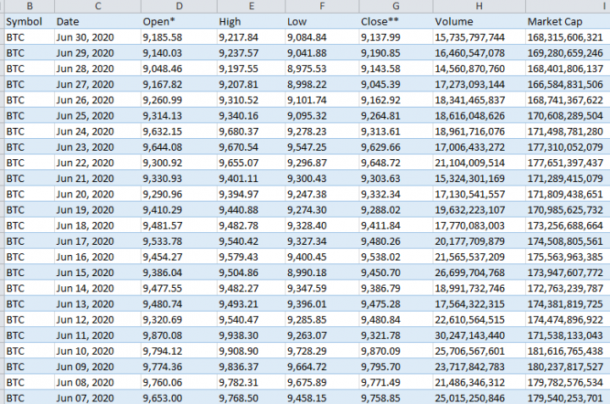Screen dimensions: 610x404
Task: Select volume cell 18,961,716,076
Action: tap(480, 131)
